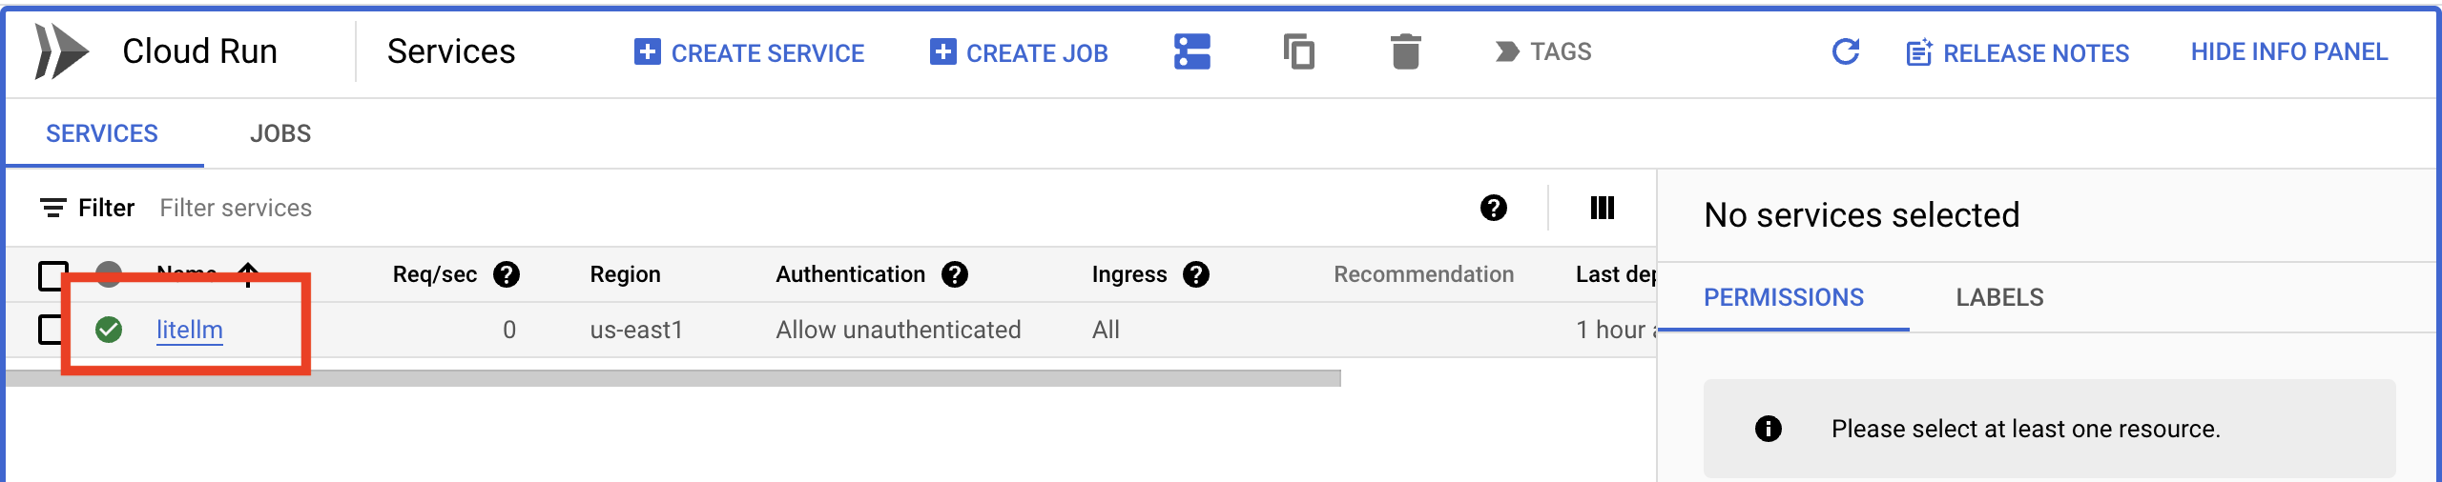Switch to the Jobs tab

pyautogui.click(x=280, y=133)
